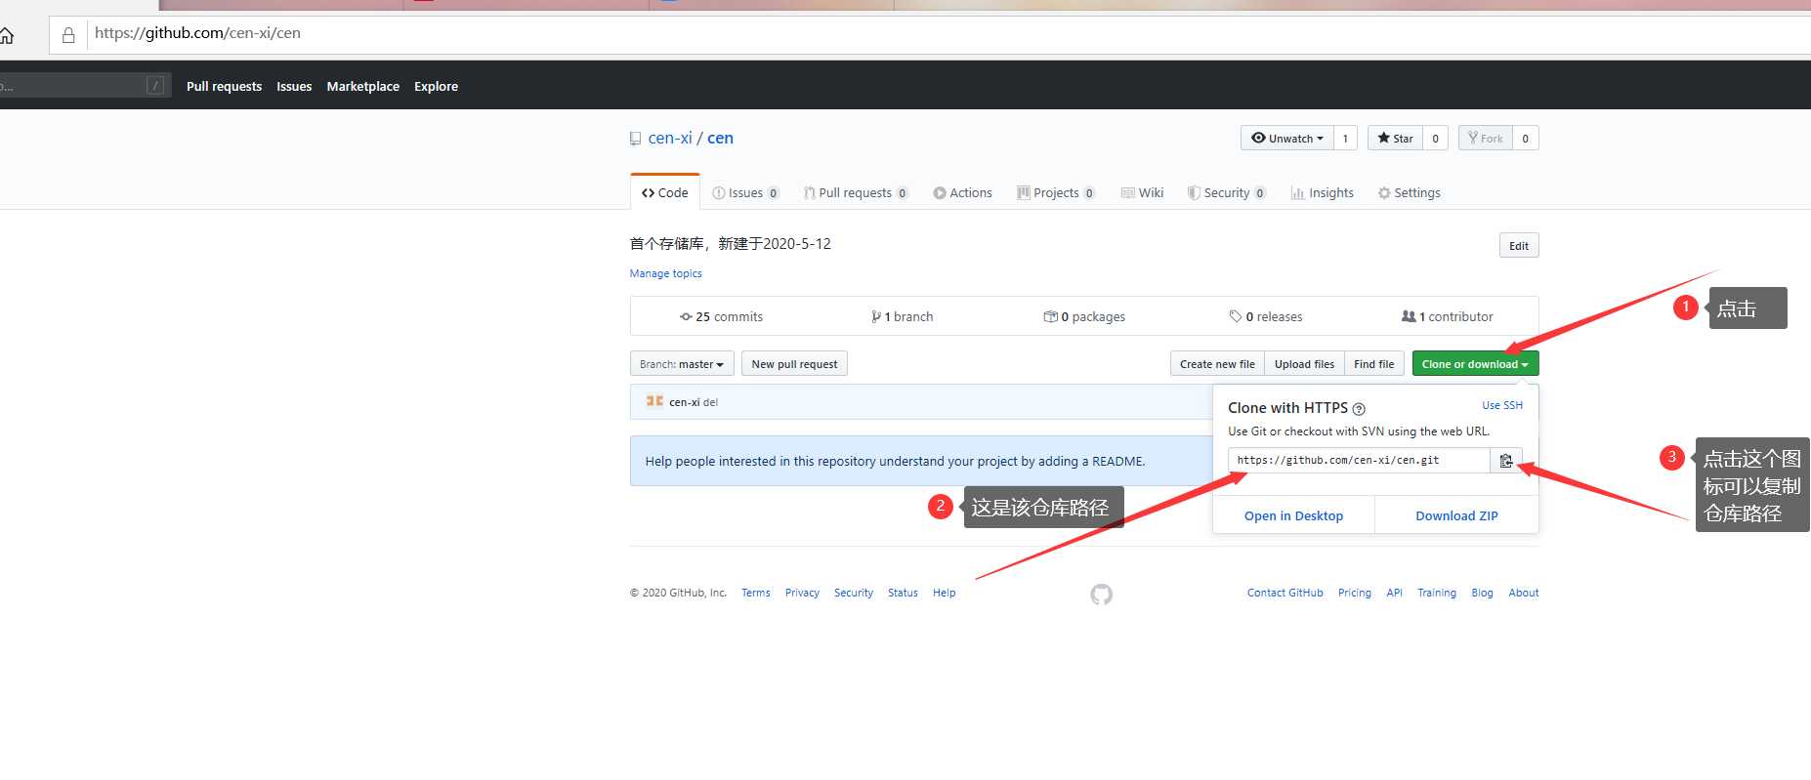This screenshot has height=780, width=1811.
Task: Click the Status footer link
Action: pyautogui.click(x=903, y=593)
